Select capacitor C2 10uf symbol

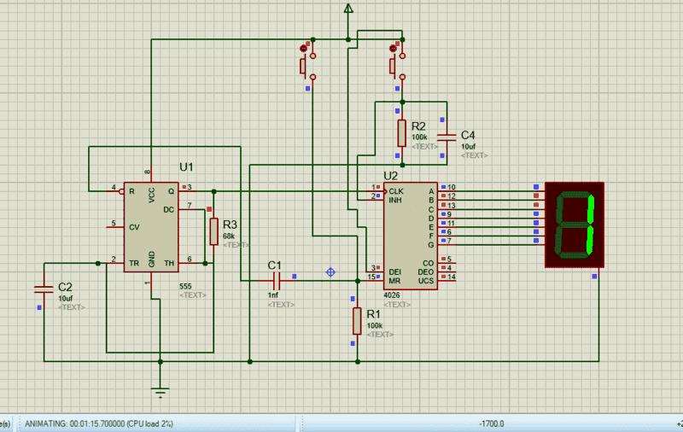point(41,288)
